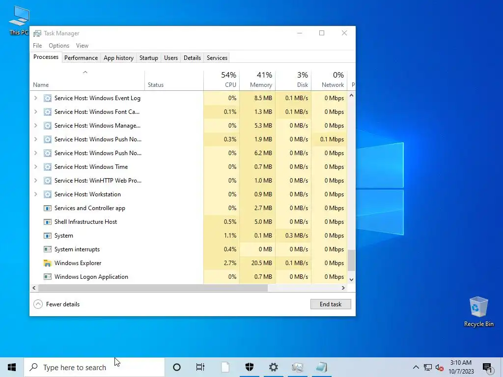Expand Service Host: Windows Push No... with 0.3% CPU

pyautogui.click(x=35, y=139)
